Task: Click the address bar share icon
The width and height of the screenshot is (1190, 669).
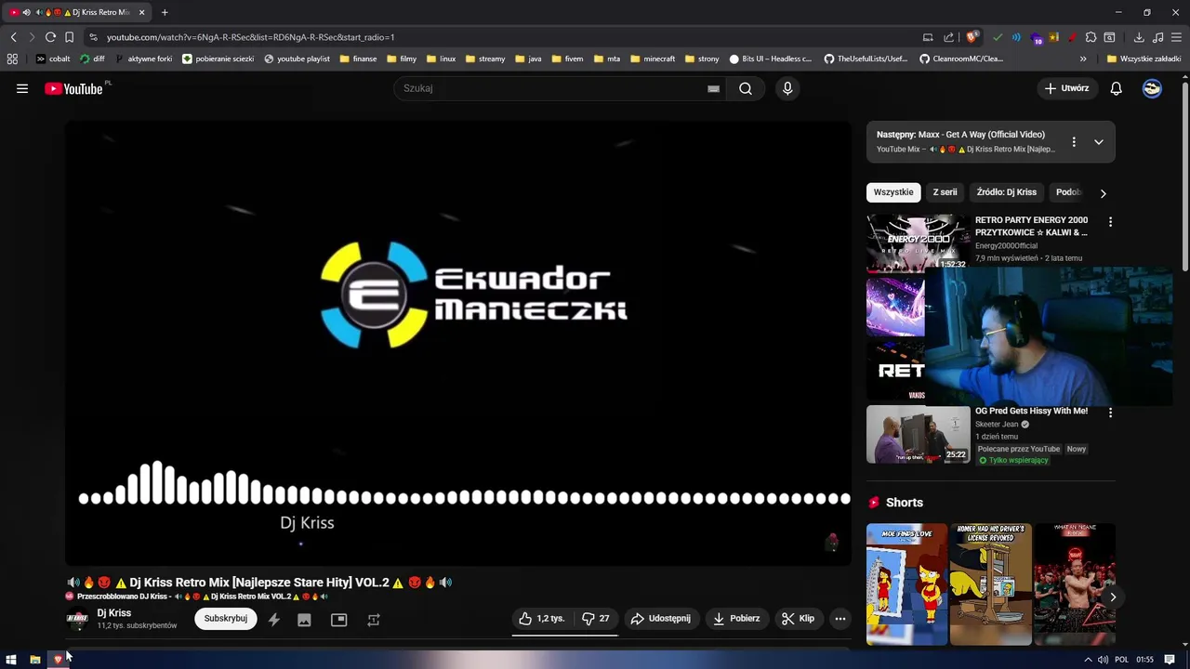Action: point(948,37)
